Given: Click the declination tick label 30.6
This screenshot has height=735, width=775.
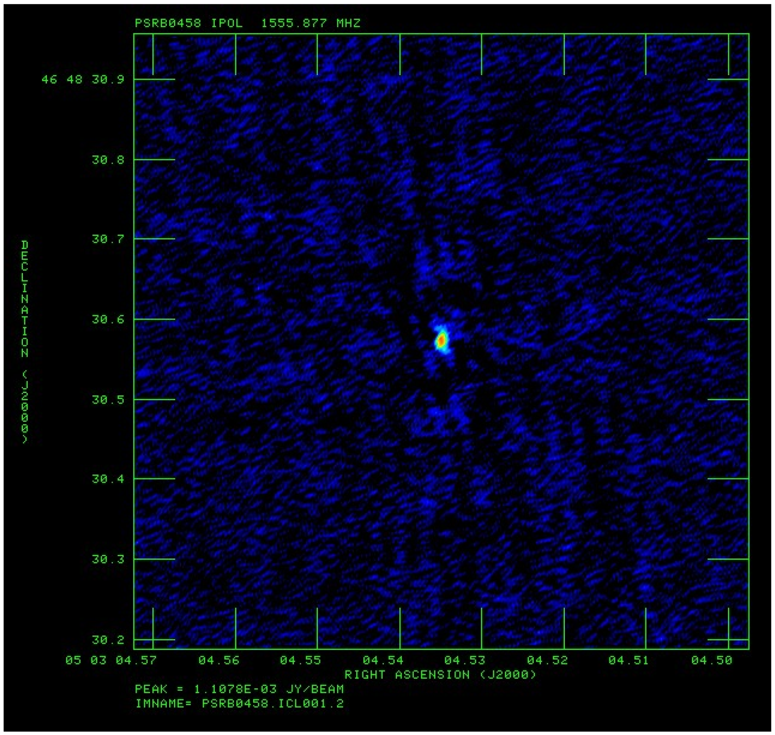Looking at the screenshot, I should click(108, 319).
